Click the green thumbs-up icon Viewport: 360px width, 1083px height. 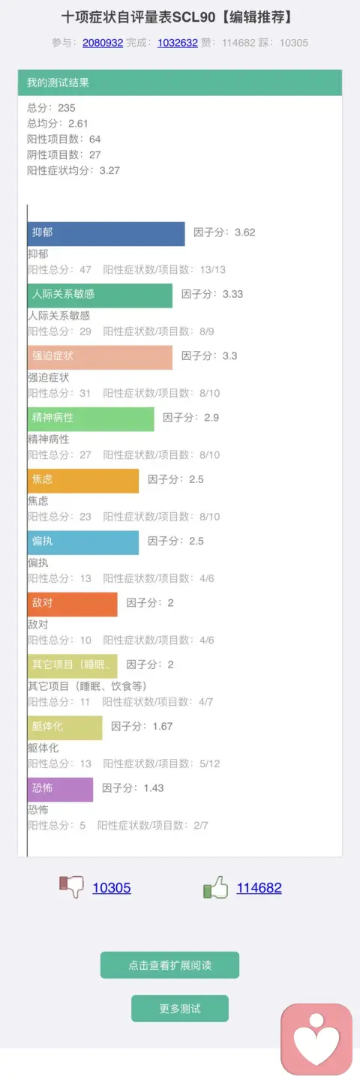click(215, 887)
